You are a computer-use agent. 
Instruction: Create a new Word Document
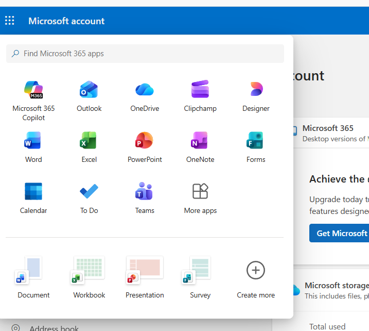tap(33, 277)
